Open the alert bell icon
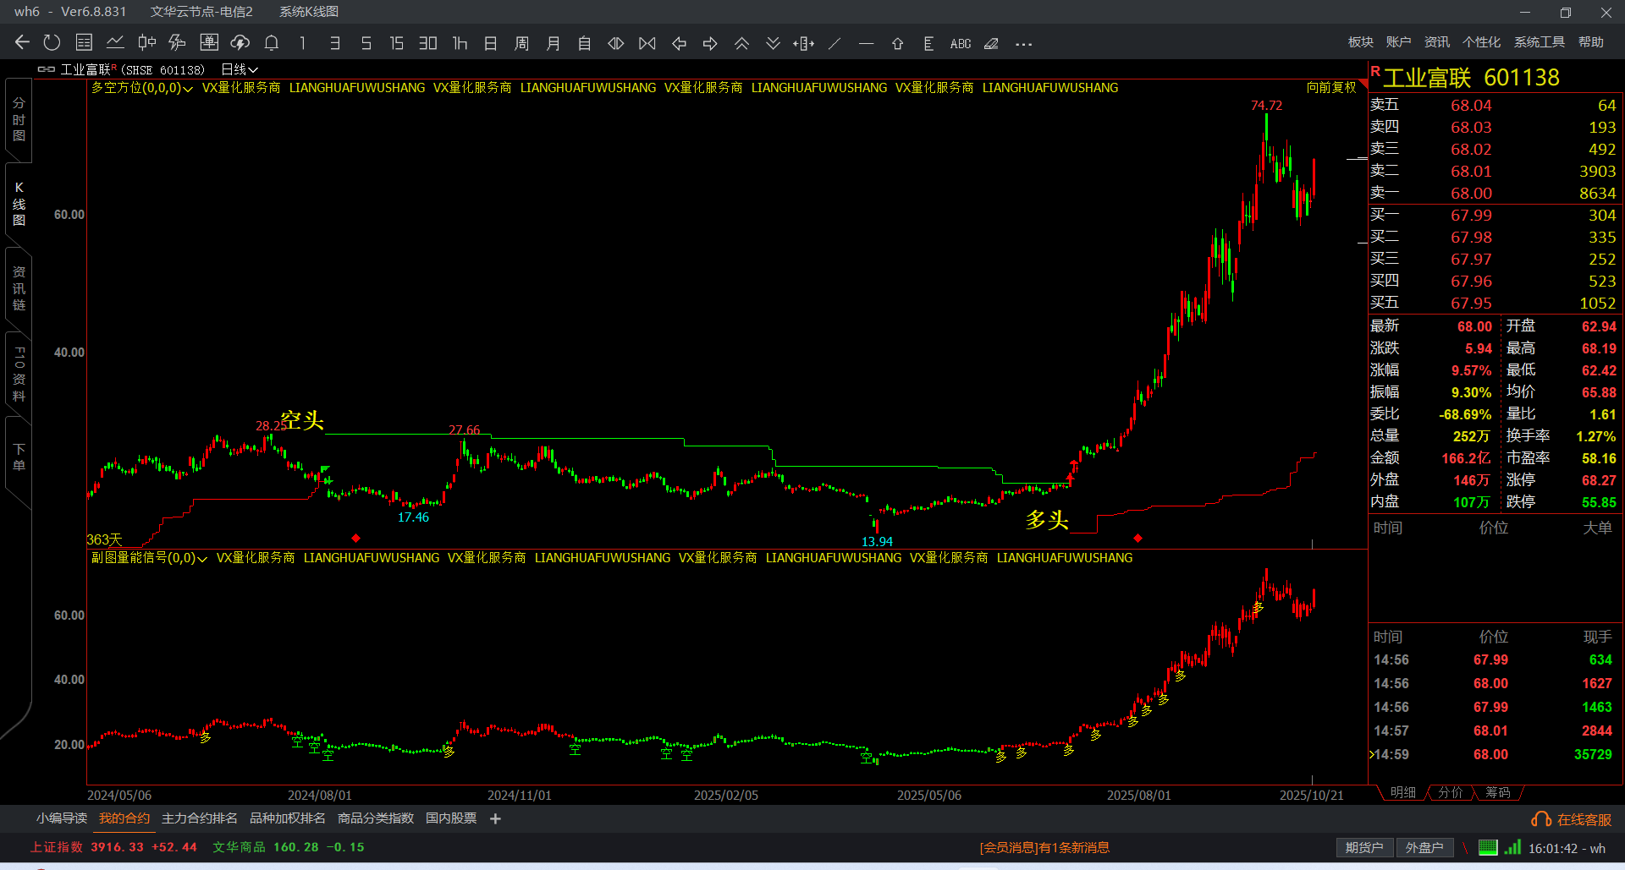 [272, 43]
